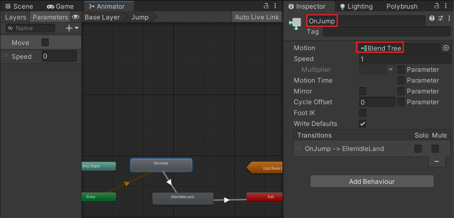The image size is (454, 218).
Task: Click the Tag input field
Action: pos(387,31)
